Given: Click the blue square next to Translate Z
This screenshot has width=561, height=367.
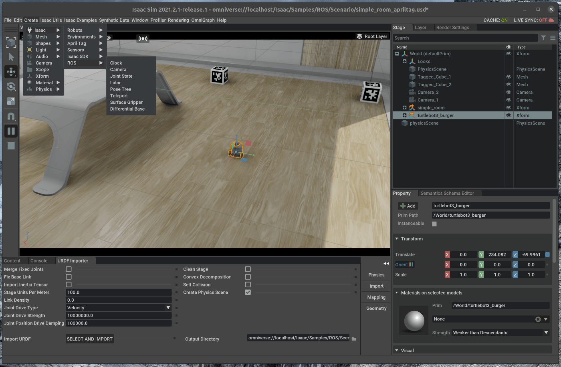Looking at the screenshot, I should point(547,254).
